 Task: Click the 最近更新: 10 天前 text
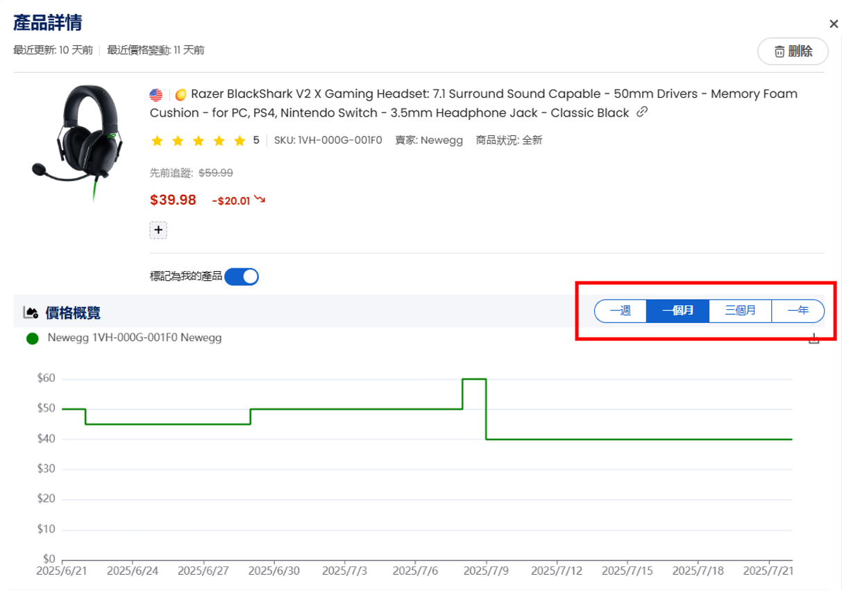coord(53,50)
